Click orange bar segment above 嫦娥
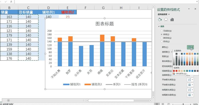Screen dimensions: 199x105 [102, 38]
